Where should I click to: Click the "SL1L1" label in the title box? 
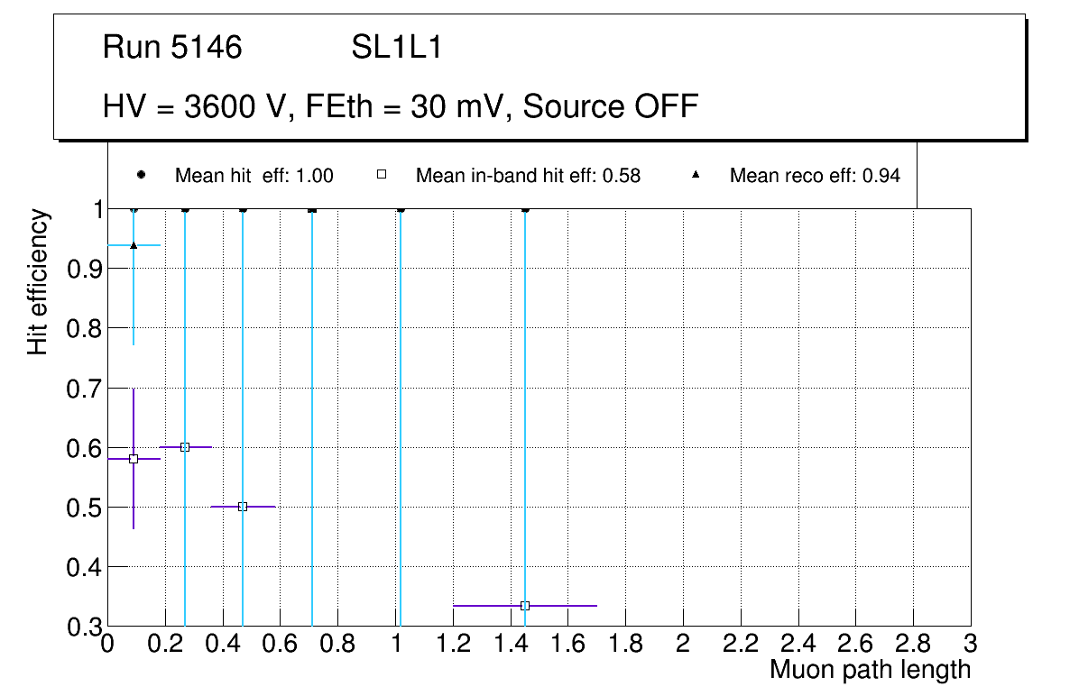(x=396, y=48)
